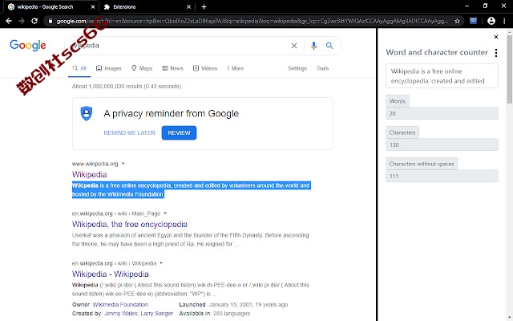Bookmark this page with the star icon
Screen dimensions: 513x321
click(x=457, y=21)
